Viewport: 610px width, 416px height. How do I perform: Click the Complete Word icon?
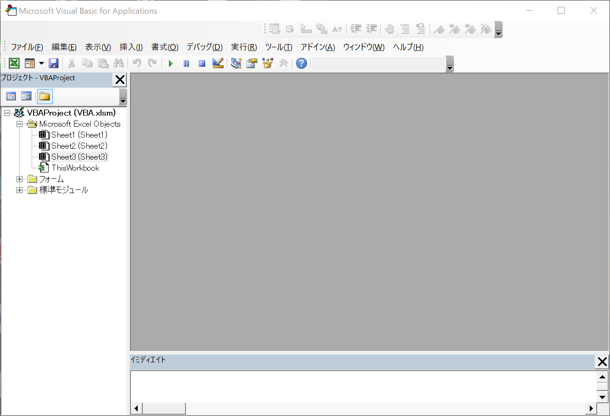coord(337,29)
